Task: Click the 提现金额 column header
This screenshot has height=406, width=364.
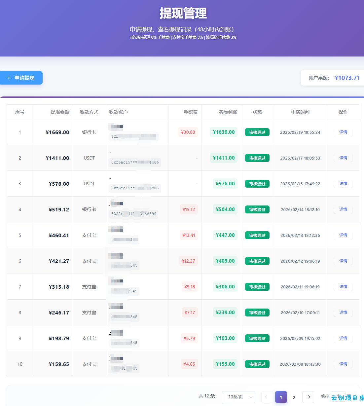Action: point(60,112)
